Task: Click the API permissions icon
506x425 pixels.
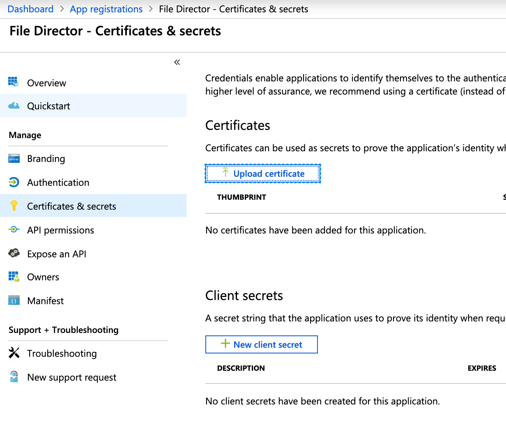Action: (x=14, y=230)
